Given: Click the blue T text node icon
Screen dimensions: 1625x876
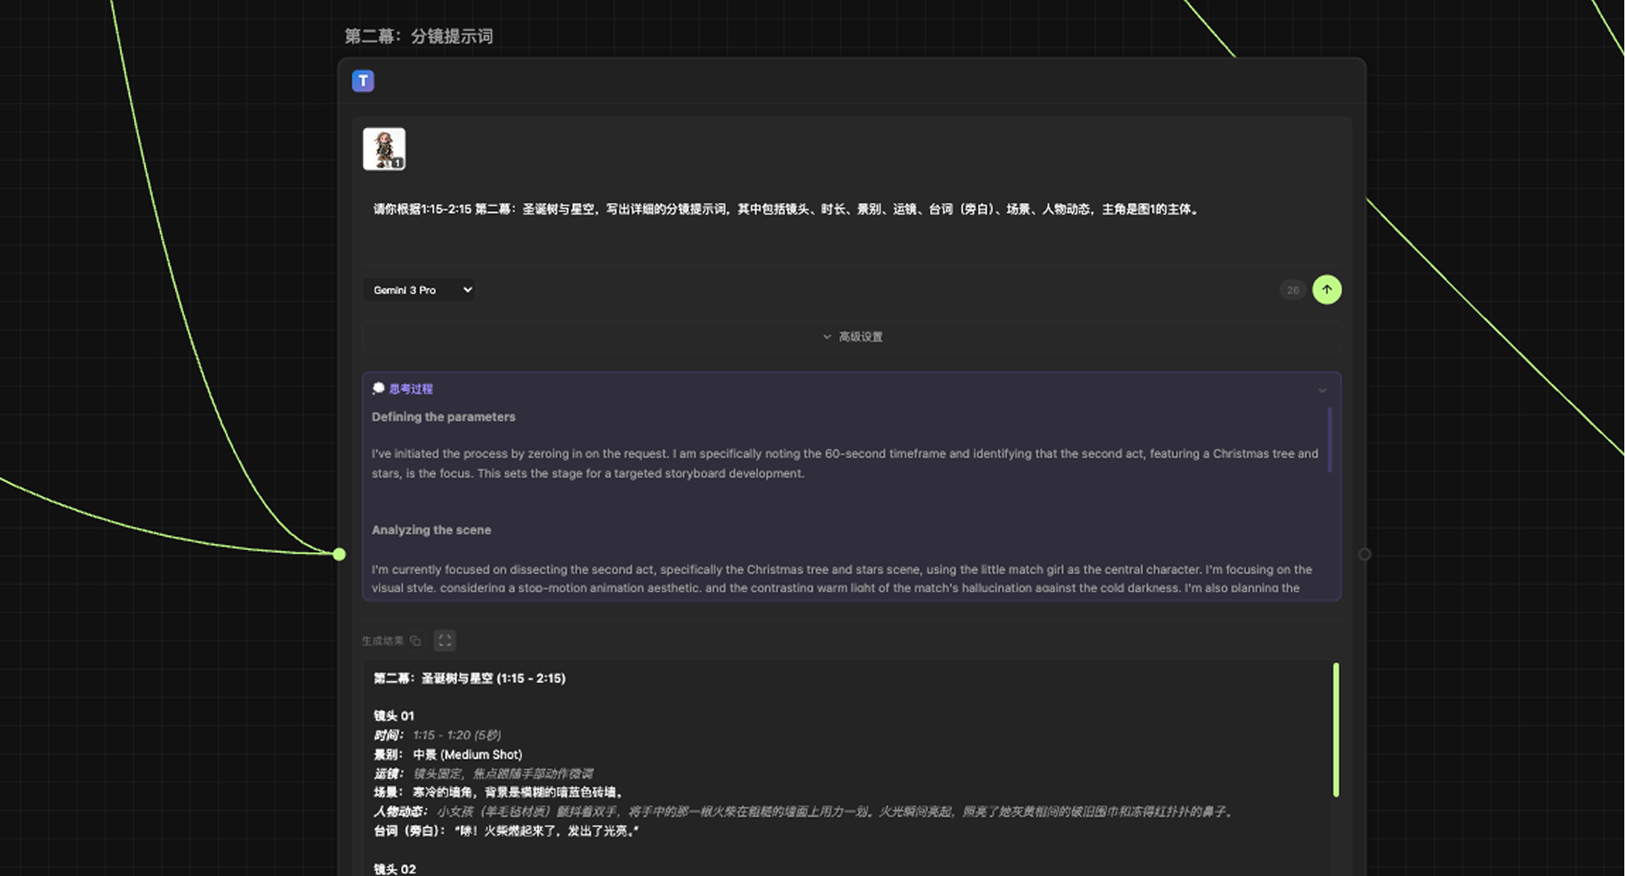Looking at the screenshot, I should coord(363,81).
